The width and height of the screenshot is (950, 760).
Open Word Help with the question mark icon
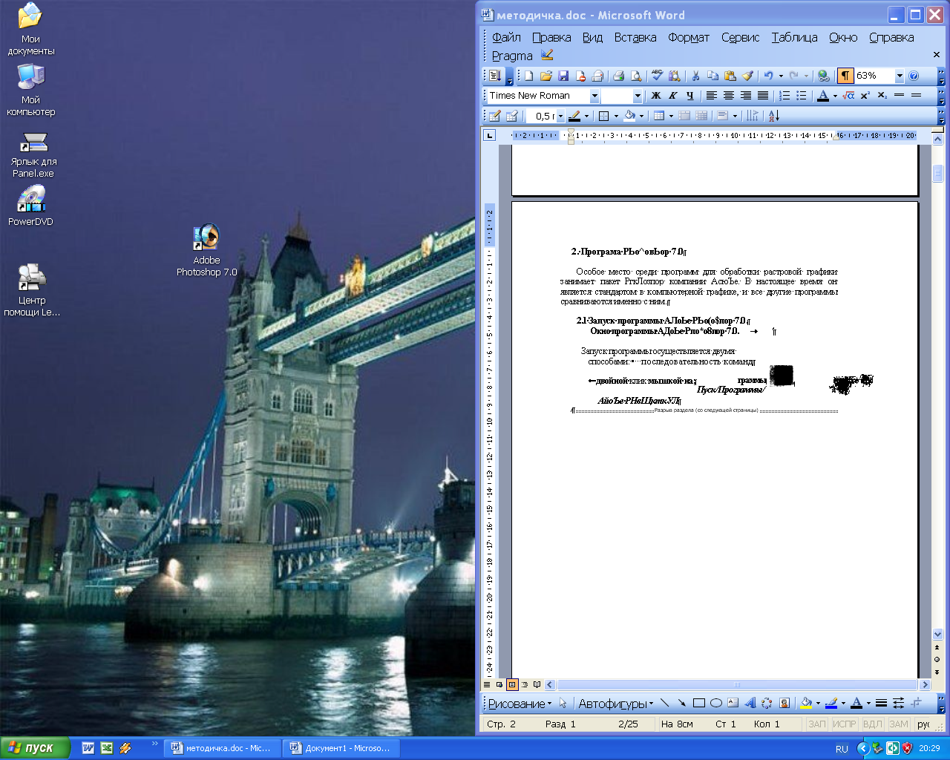pos(914,76)
